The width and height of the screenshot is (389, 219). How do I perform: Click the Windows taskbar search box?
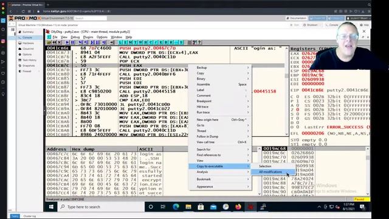click(102, 207)
